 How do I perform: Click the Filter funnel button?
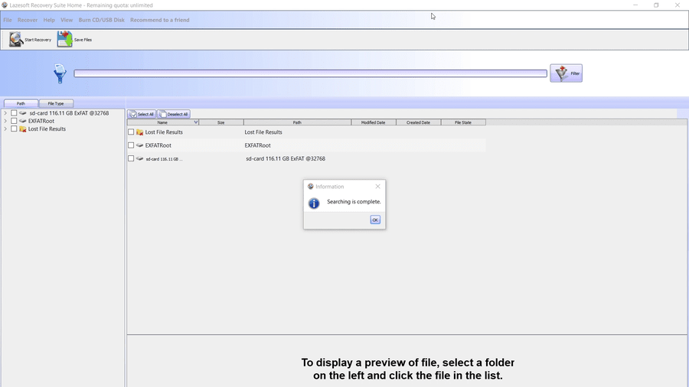click(566, 73)
